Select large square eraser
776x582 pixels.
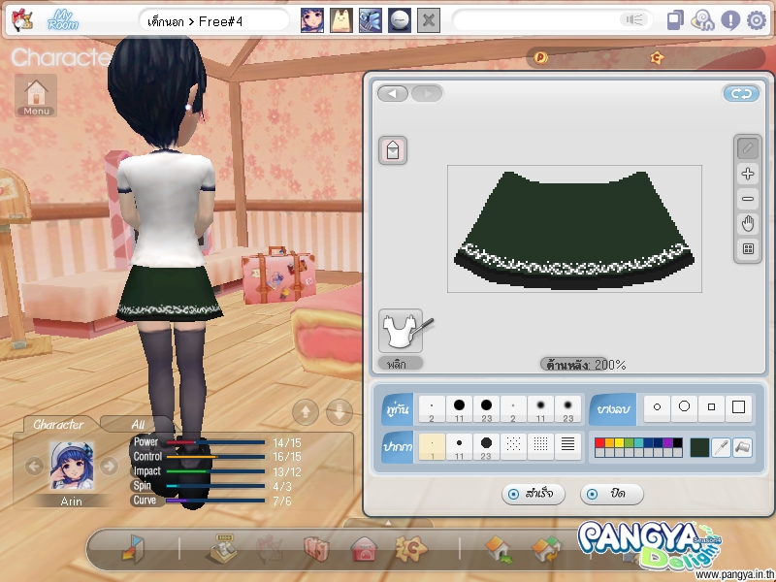pyautogui.click(x=739, y=407)
